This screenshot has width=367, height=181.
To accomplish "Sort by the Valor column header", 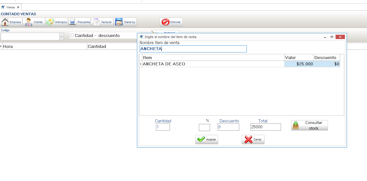I will click(x=299, y=58).
